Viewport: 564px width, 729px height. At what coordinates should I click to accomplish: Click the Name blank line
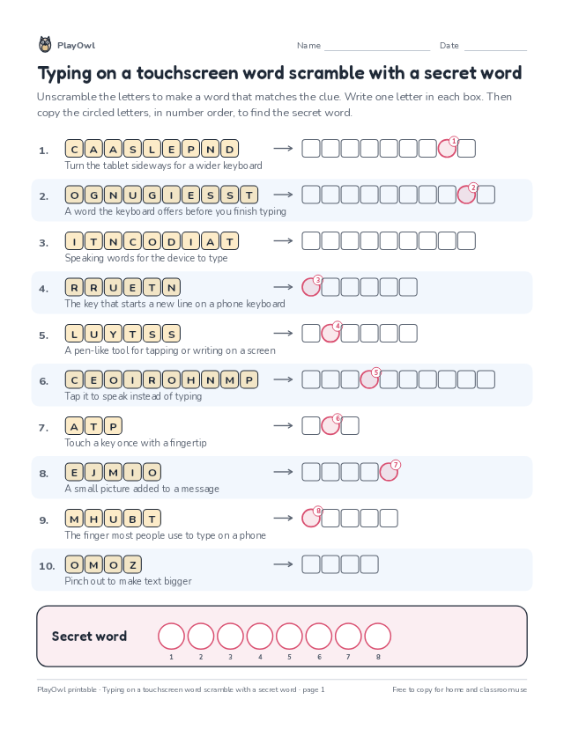point(377,50)
